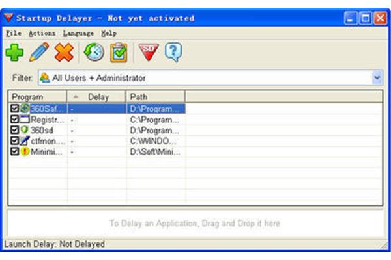This screenshot has height=260, width=391.
Task: Click the 360sd shield icon
Action: [x=25, y=129]
